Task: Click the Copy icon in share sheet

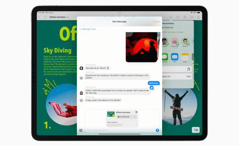Action: 188,69
